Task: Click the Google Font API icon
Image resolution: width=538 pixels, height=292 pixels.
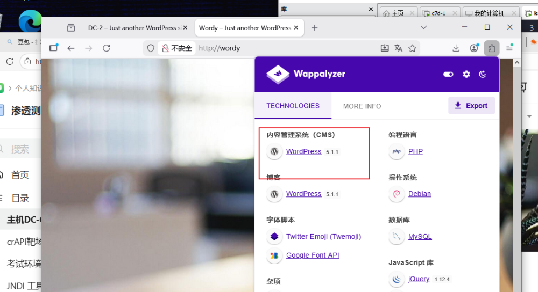Action: click(274, 255)
